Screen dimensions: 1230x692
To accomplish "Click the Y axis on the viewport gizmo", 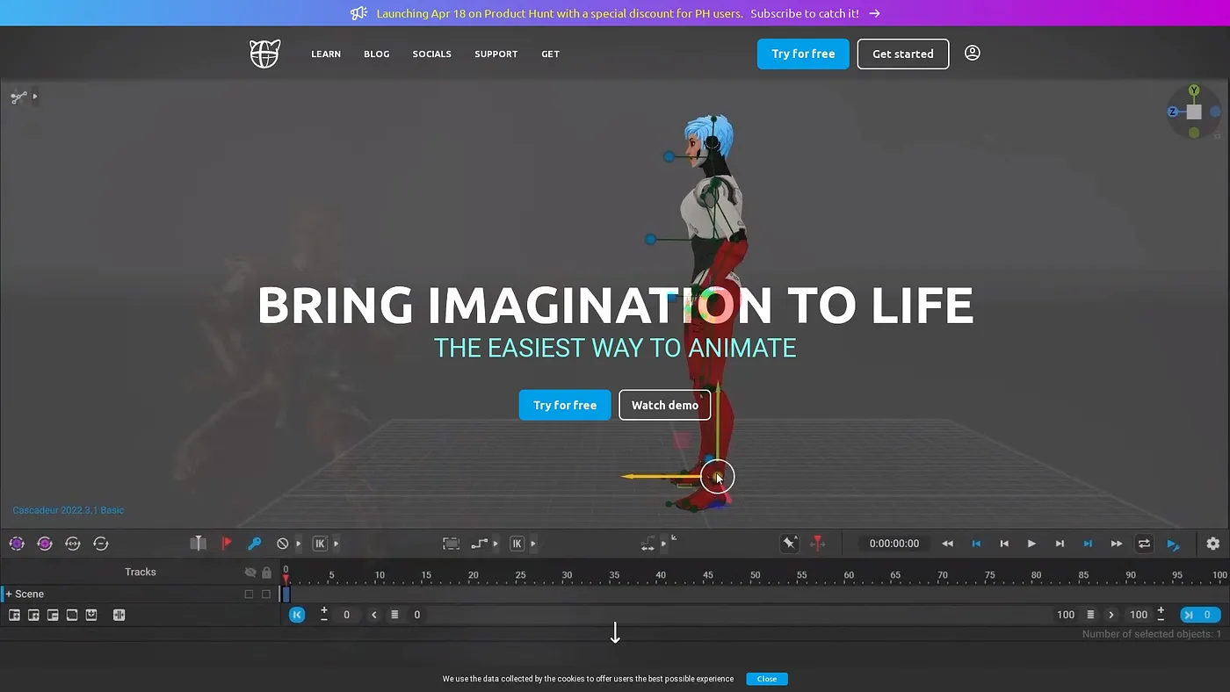I will (1194, 90).
